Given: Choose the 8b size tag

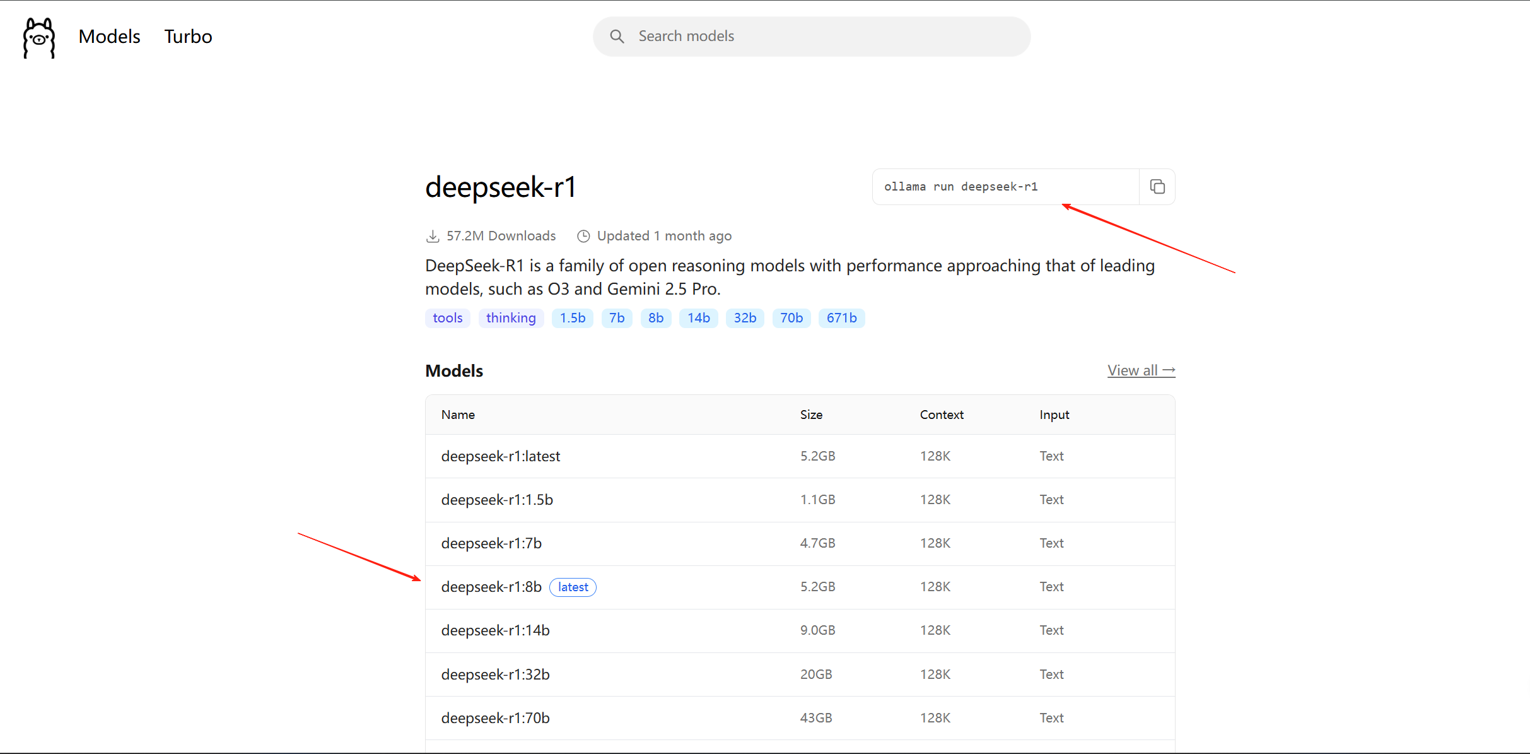Looking at the screenshot, I should click(x=655, y=318).
